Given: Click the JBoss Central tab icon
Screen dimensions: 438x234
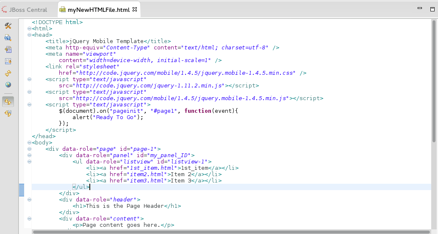Looking at the screenshot, I should coord(4,9).
